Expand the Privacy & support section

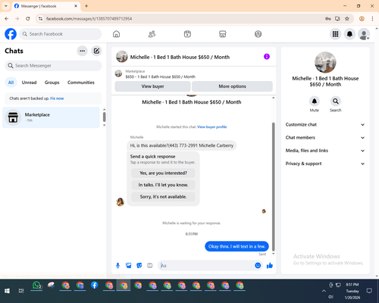(x=325, y=164)
